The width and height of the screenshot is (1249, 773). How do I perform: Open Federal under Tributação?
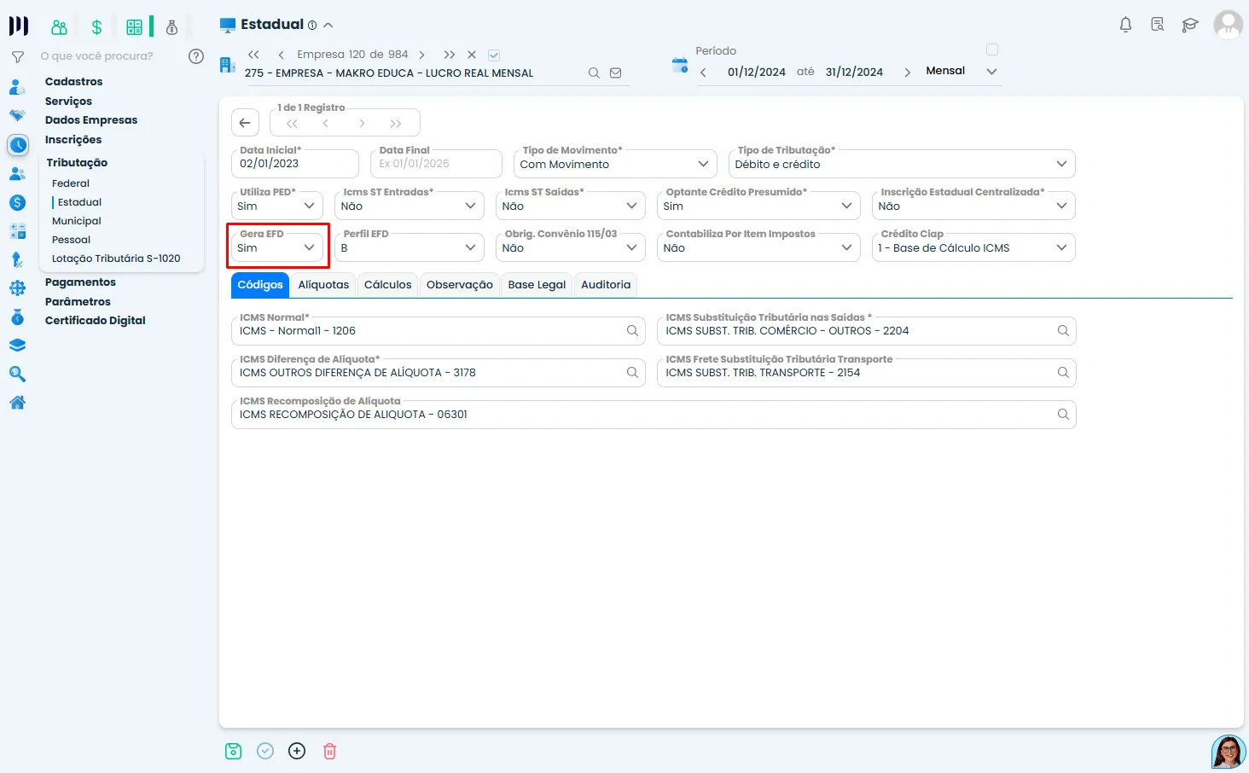click(71, 183)
